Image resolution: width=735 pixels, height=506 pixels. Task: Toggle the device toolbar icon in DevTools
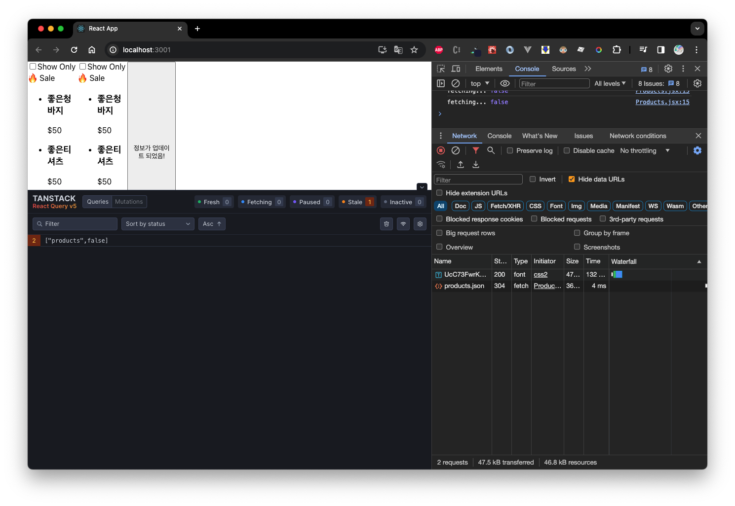point(456,69)
